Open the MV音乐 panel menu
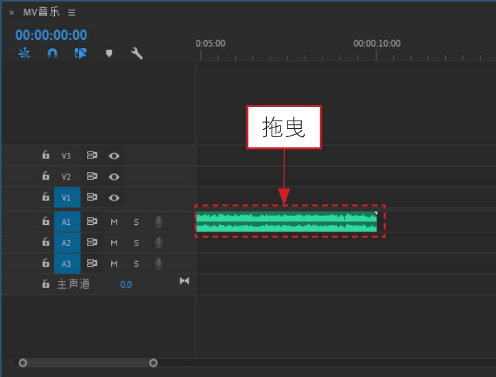 (71, 12)
